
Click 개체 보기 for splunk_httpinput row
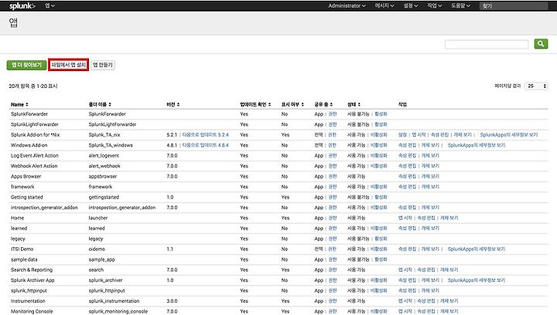click(430, 291)
